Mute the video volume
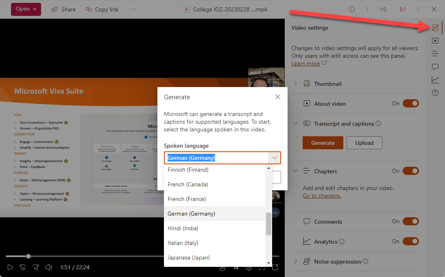 point(49,267)
